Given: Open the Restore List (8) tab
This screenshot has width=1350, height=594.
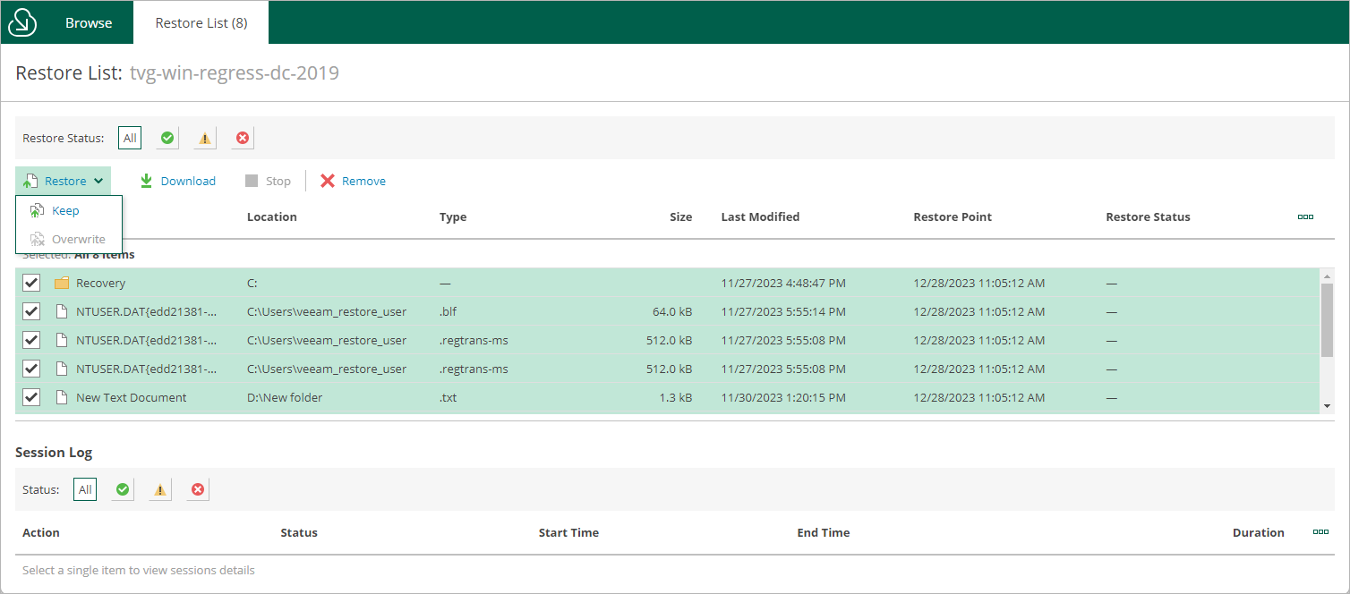Looking at the screenshot, I should (x=201, y=22).
